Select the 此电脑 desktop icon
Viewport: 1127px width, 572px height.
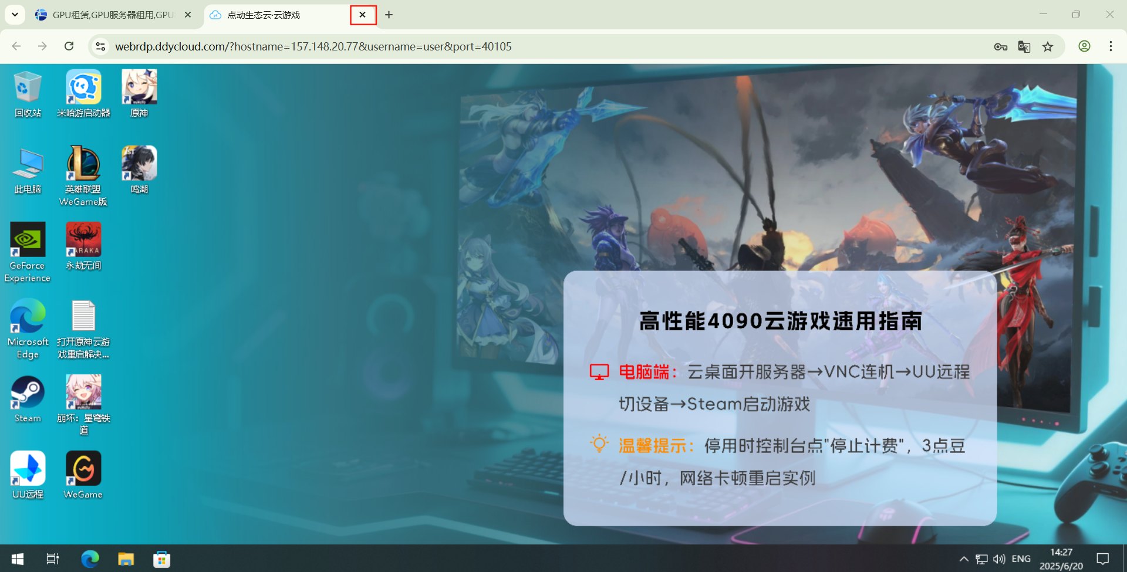[28, 170]
